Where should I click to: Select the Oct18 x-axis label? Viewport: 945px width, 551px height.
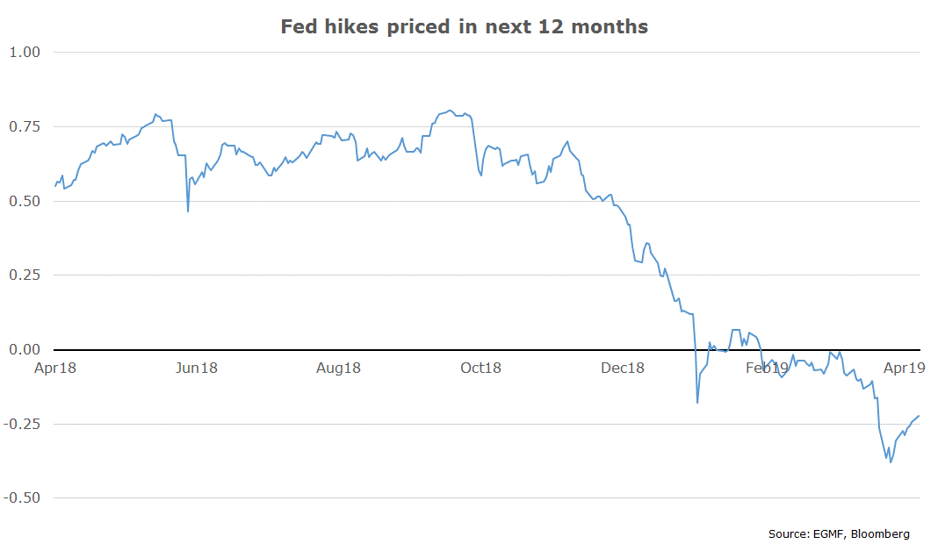[481, 368]
